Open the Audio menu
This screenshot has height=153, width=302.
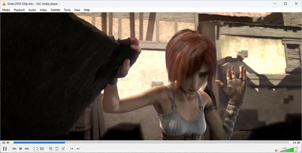point(32,10)
